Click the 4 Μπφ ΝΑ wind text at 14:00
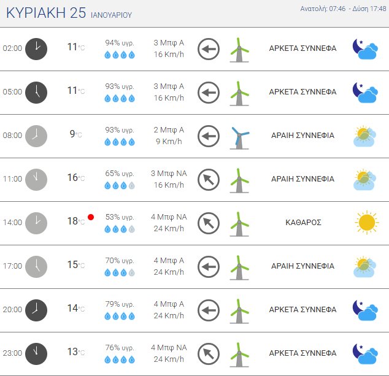The height and width of the screenshot is (376, 389). [169, 217]
